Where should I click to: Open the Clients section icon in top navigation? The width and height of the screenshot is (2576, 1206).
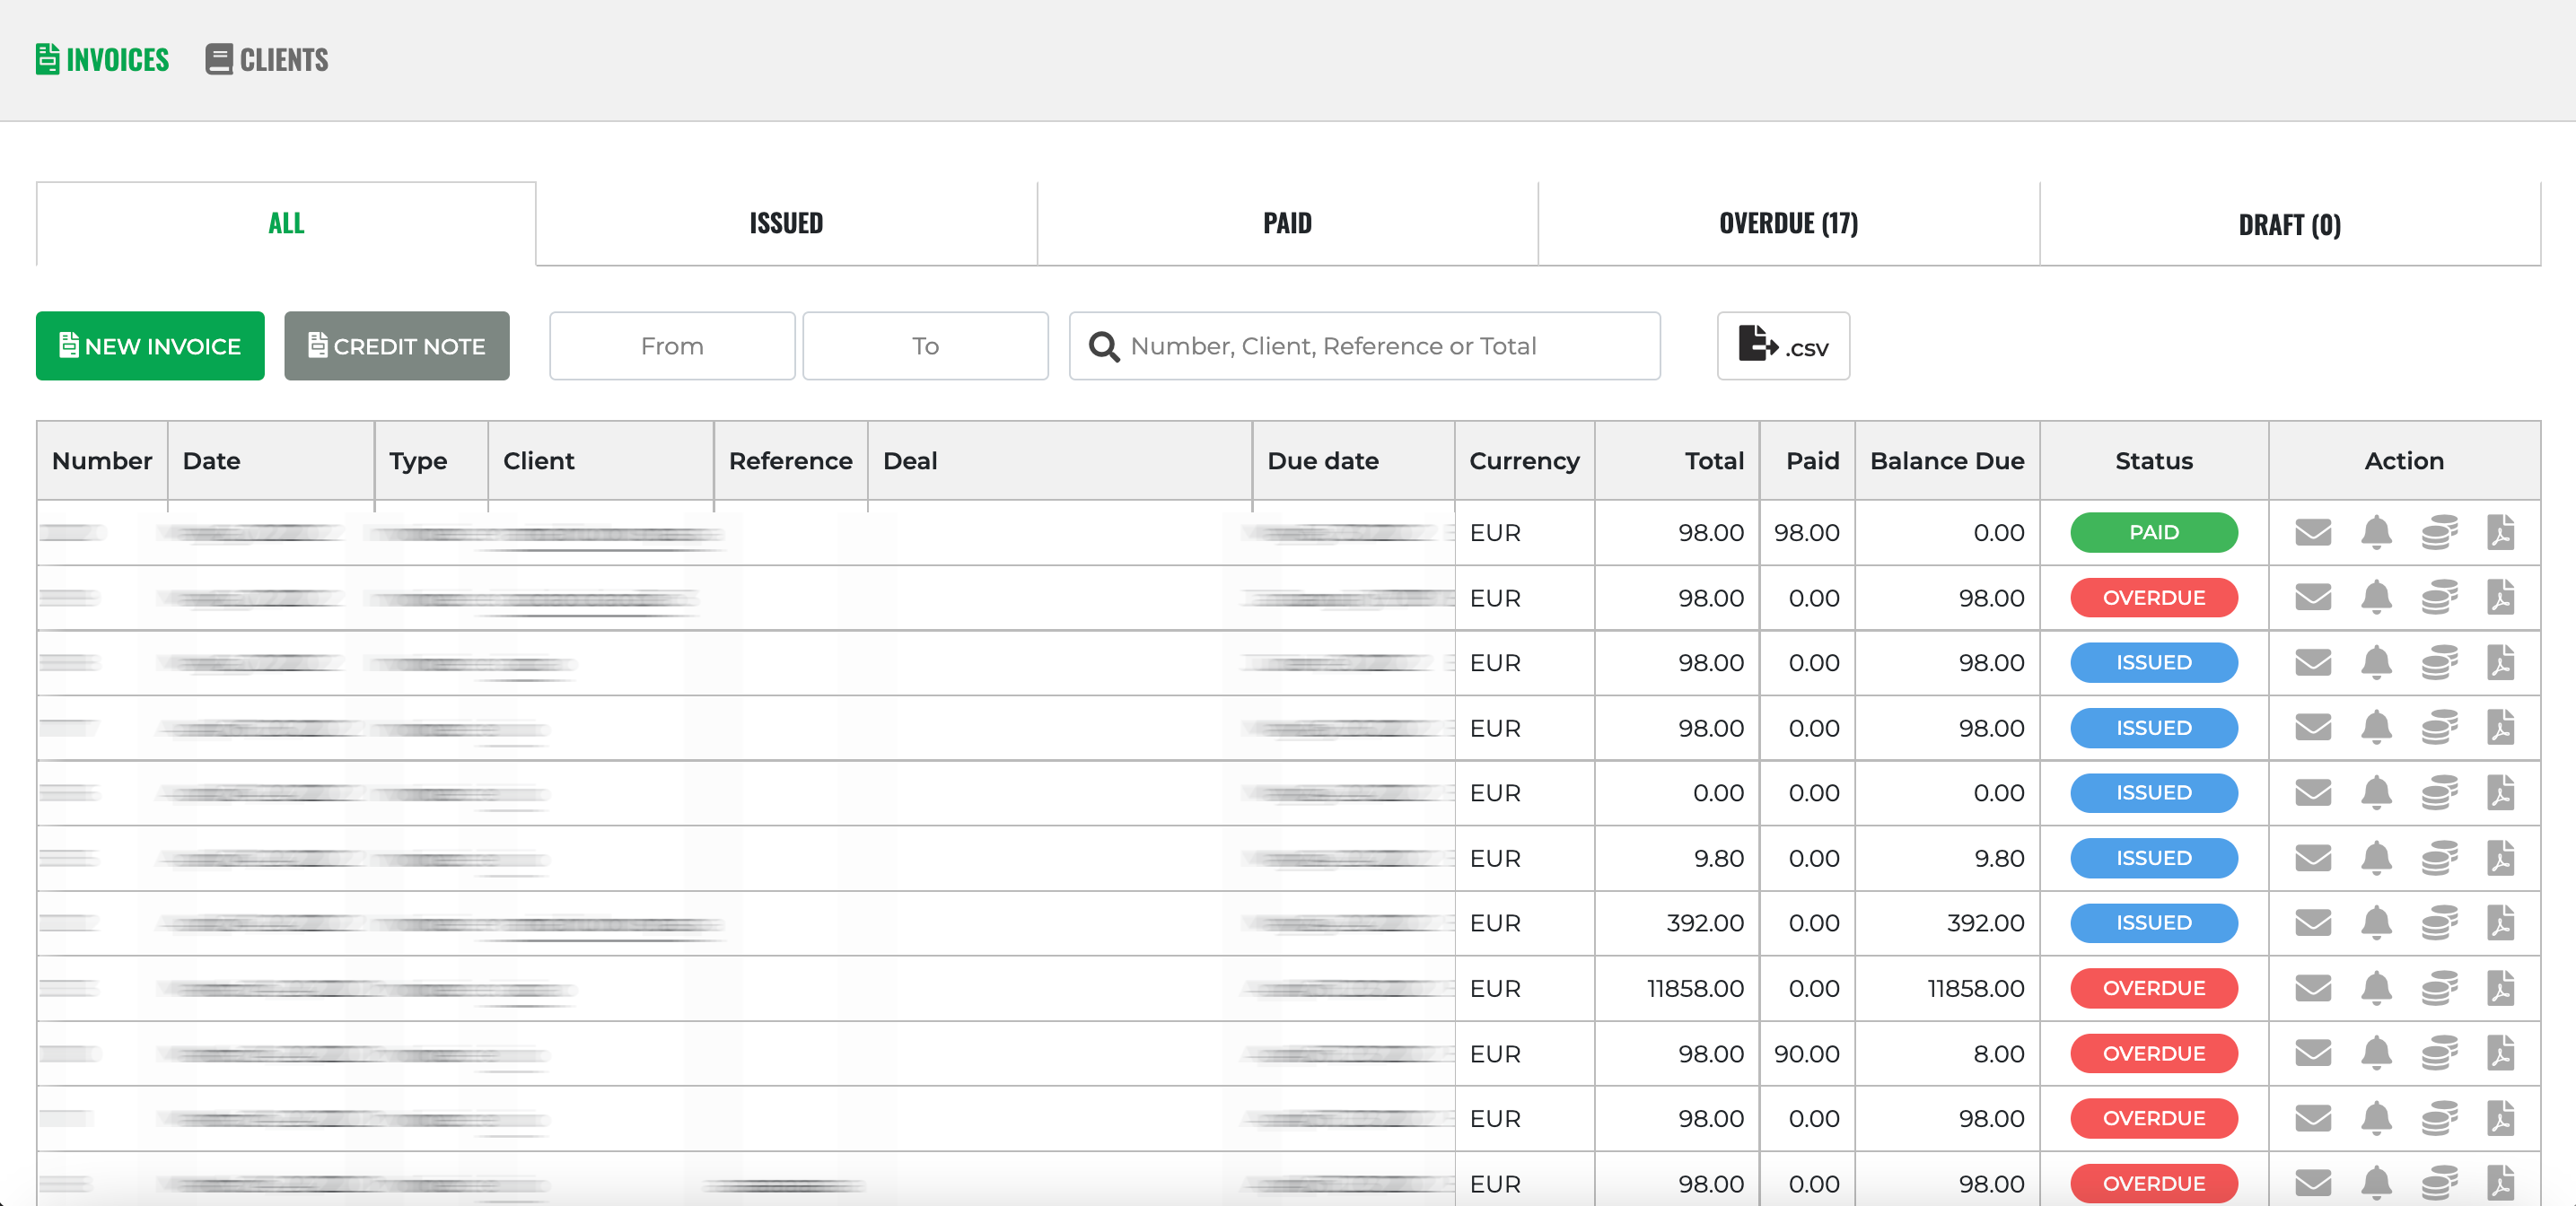tap(218, 58)
